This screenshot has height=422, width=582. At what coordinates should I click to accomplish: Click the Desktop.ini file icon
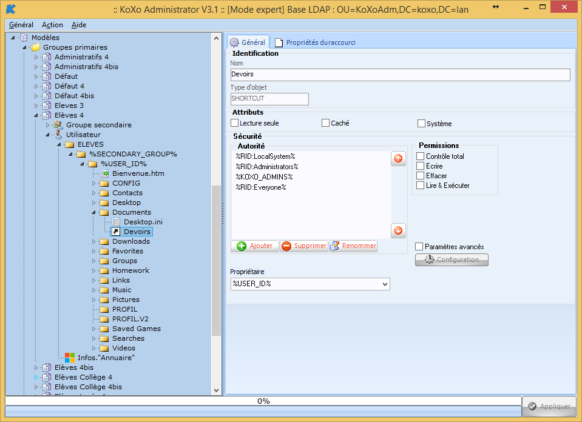coord(116,222)
